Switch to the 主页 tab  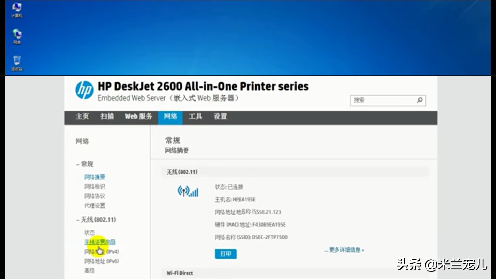point(82,117)
